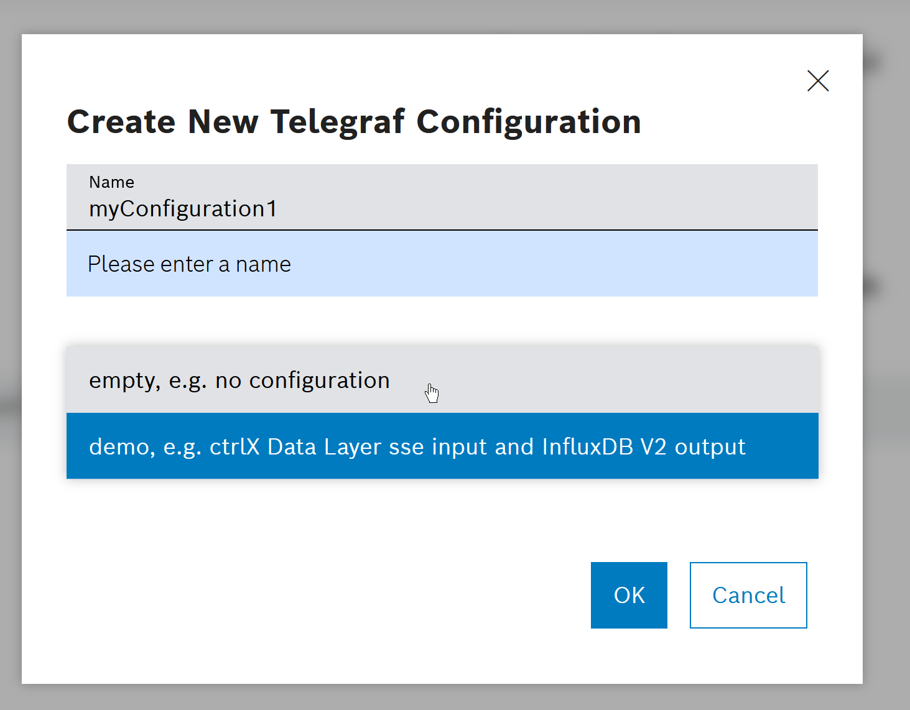This screenshot has height=710, width=910.
Task: Select the 'empty, e.g. no configuration' option
Action: pos(442,380)
